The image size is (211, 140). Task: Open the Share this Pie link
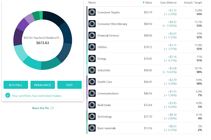(x=40, y=108)
